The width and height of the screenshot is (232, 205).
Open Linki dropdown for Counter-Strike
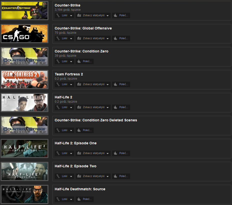click(64, 15)
